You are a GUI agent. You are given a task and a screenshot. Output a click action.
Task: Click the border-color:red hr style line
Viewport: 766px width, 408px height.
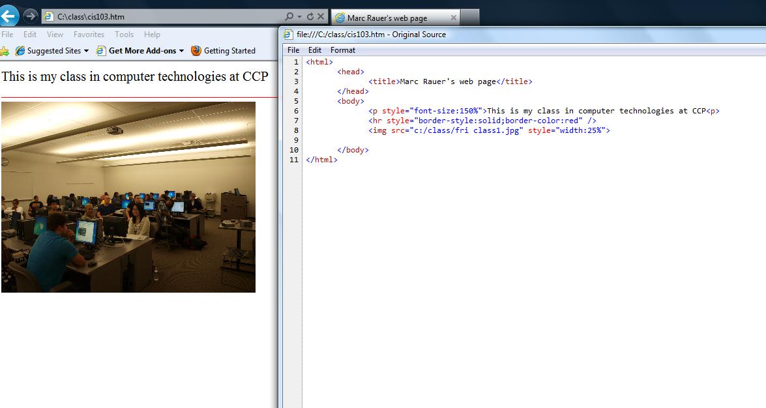[482, 121]
